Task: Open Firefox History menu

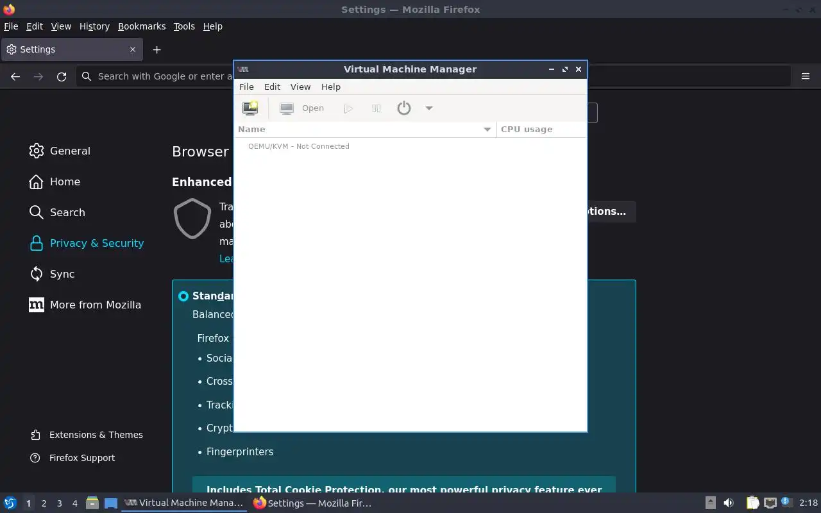Action: tap(94, 26)
